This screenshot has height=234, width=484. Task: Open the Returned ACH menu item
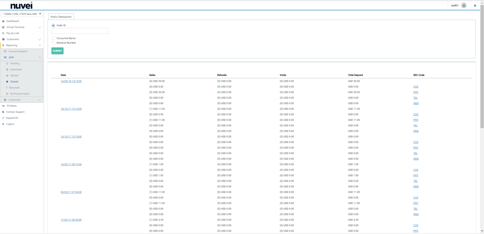14,88
